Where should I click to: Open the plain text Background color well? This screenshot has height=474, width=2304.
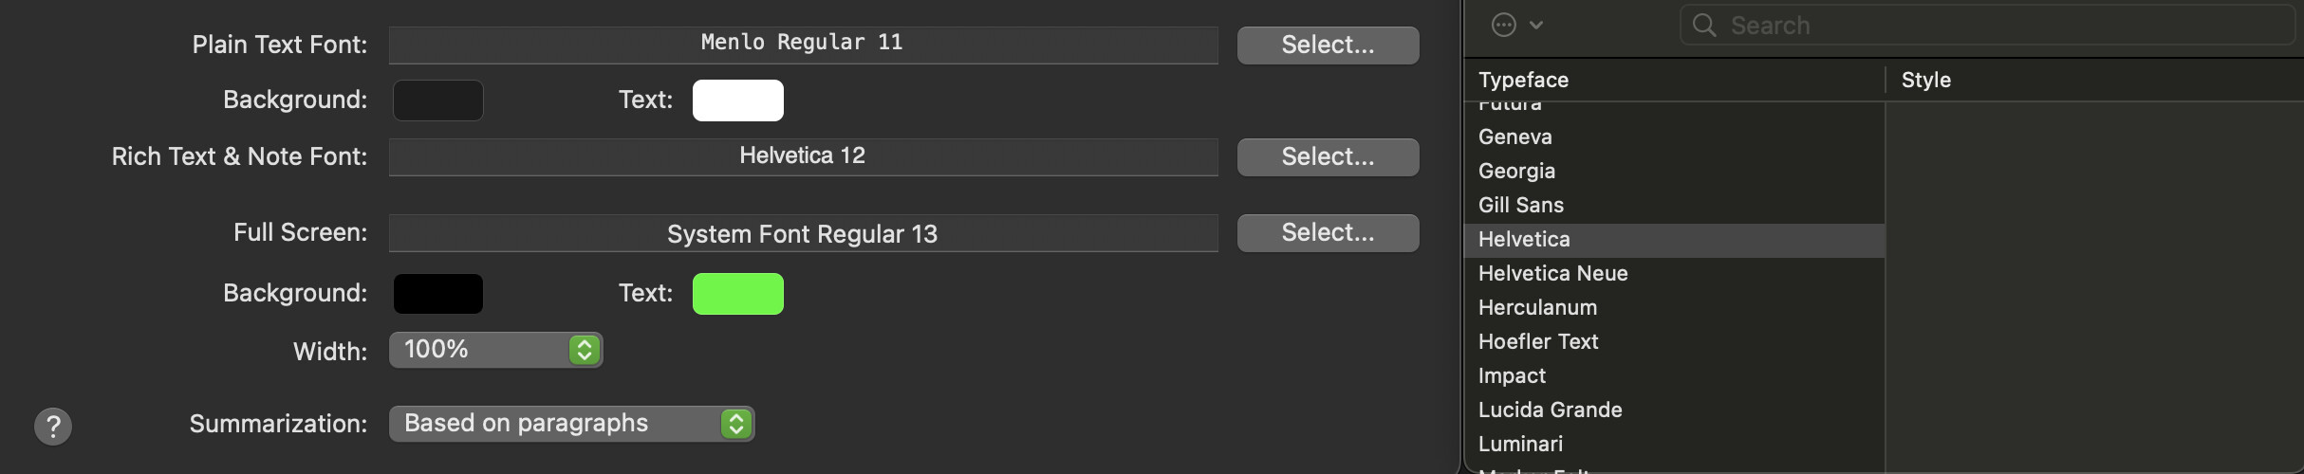point(438,100)
